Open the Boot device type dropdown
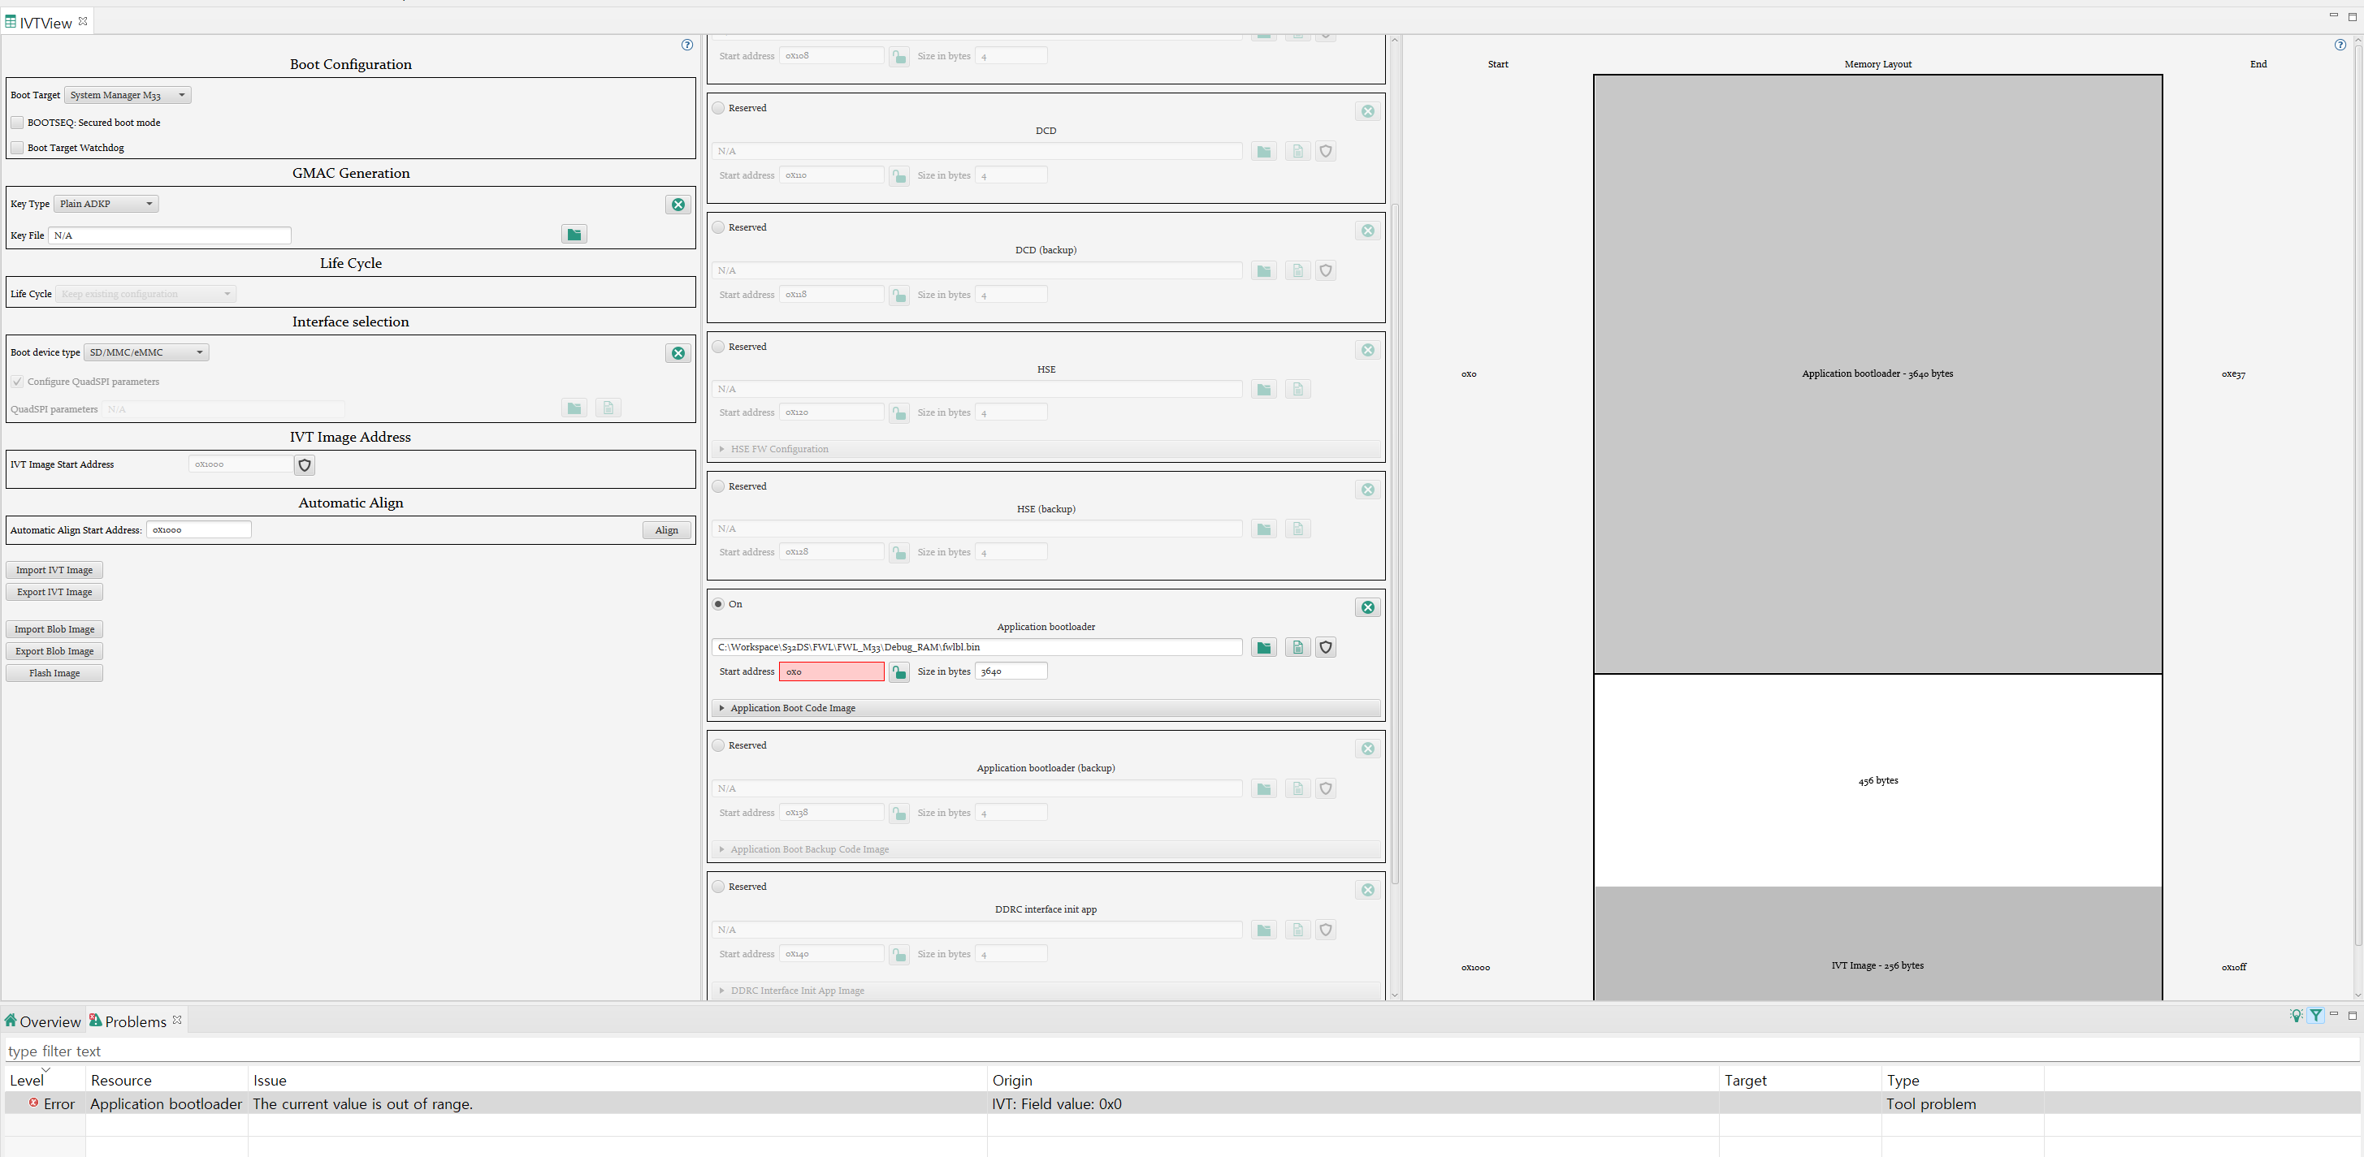The height and width of the screenshot is (1157, 2364). [145, 352]
